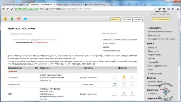This screenshot has width=181, height=102.
Task: Open the Twitter bird icon
Action: pyautogui.click(x=25, y=19)
